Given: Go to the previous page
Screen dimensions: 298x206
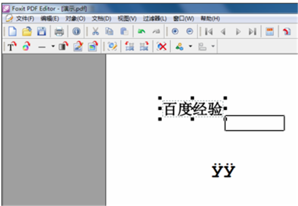Looking at the screenshot, I should [x=223, y=32].
